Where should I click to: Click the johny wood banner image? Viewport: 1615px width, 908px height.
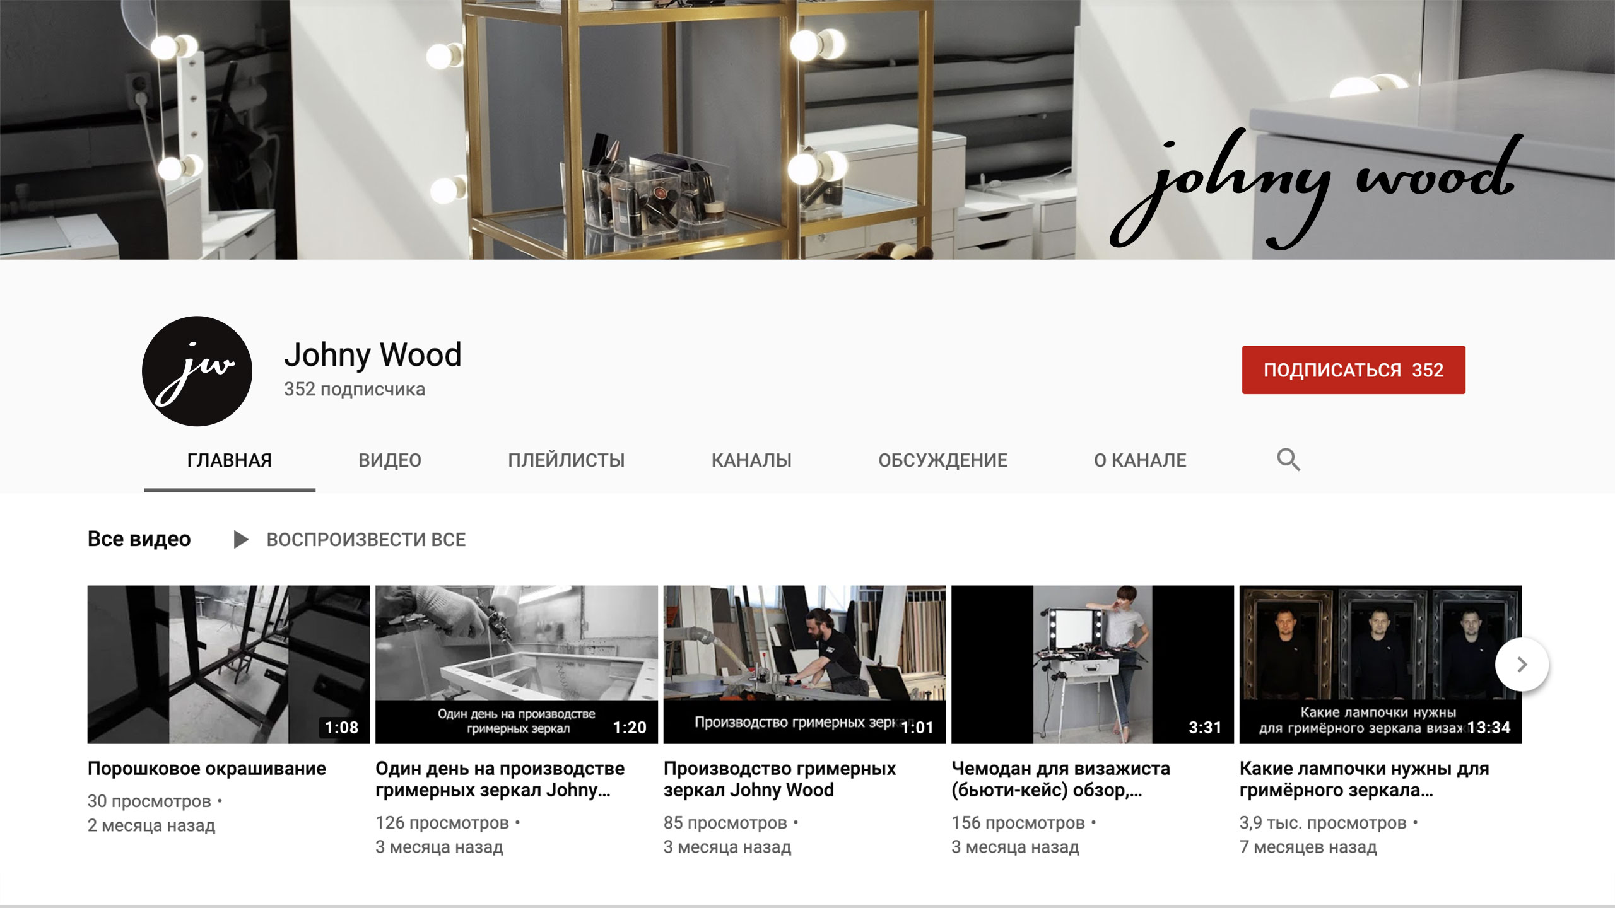click(807, 129)
